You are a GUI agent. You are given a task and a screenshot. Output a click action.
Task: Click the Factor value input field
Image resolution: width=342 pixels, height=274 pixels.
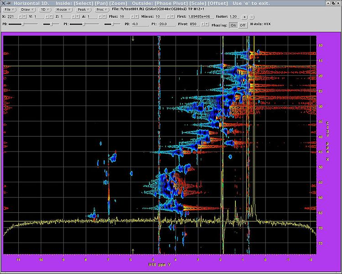pyautogui.click(x=234, y=16)
